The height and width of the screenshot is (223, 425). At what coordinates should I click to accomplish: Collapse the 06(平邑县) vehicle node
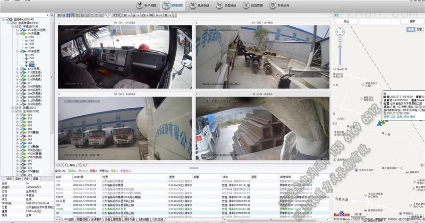17,33
